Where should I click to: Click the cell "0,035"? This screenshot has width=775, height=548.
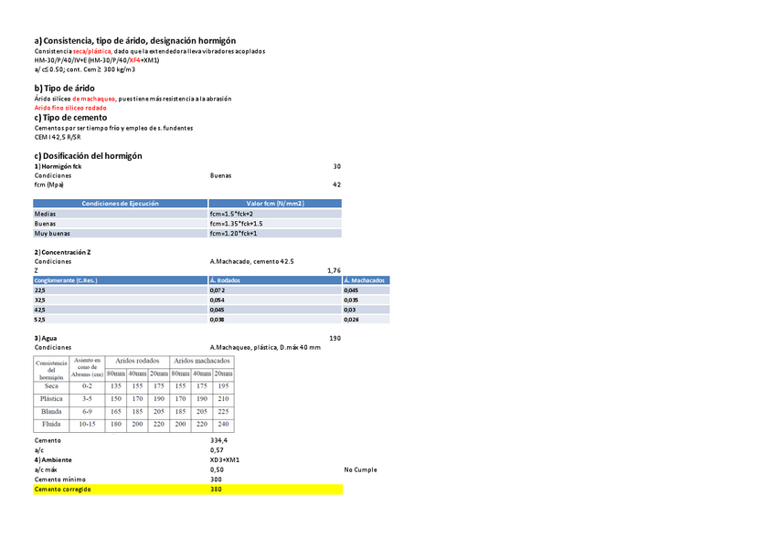(351, 300)
